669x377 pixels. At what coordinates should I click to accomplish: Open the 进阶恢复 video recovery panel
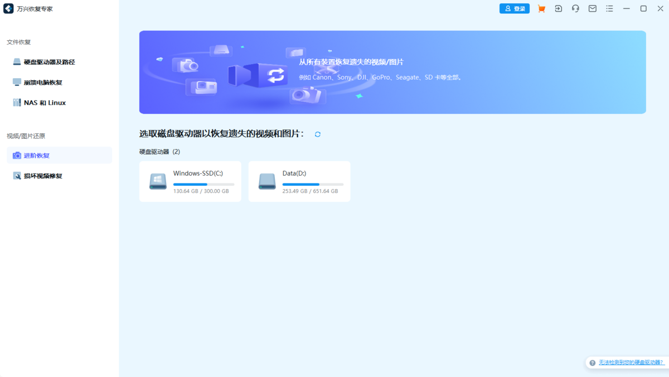(x=38, y=156)
